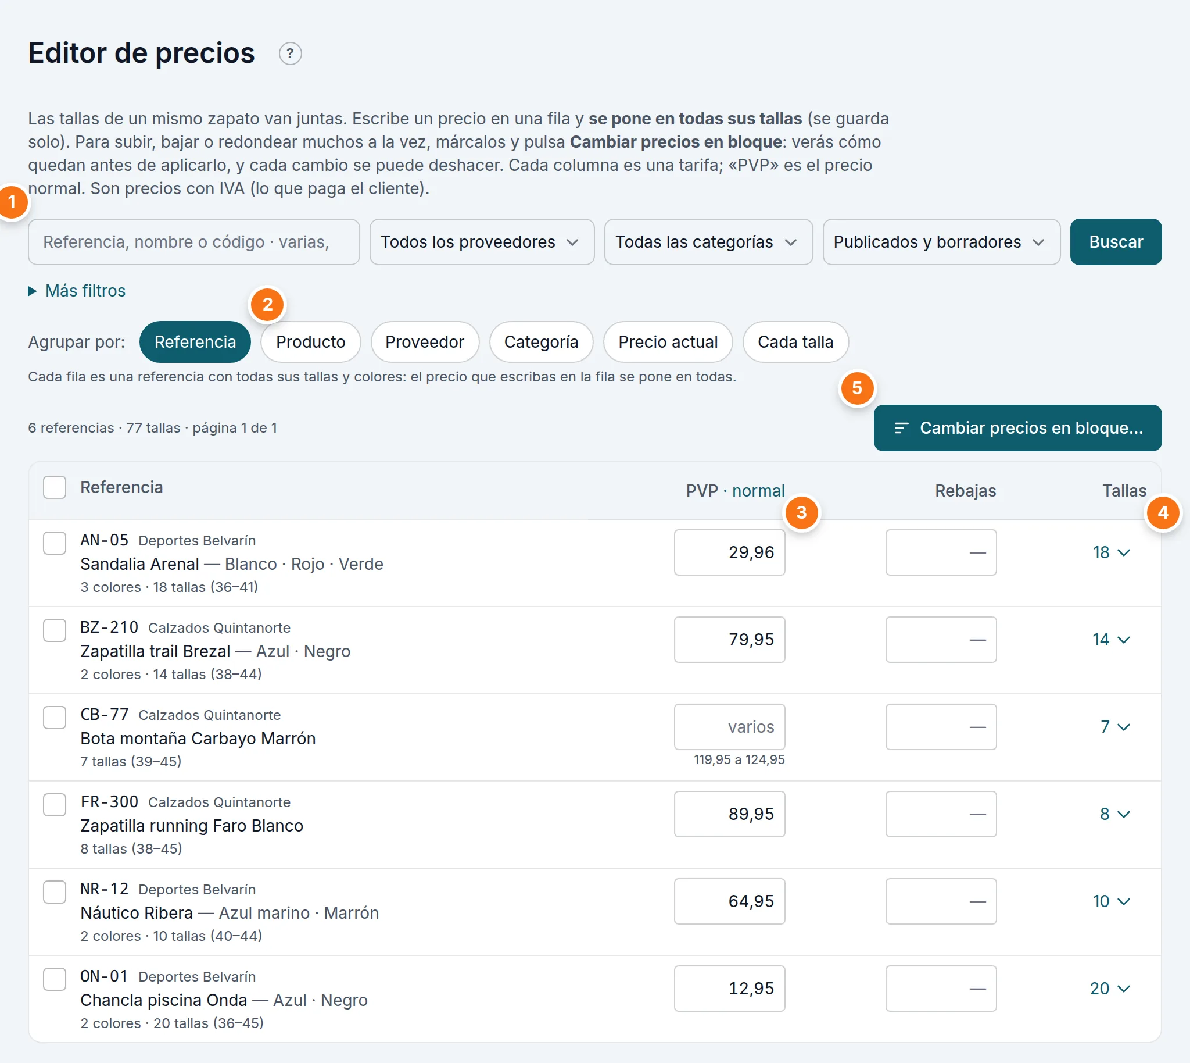Open Cambiar precios en bloque
The image size is (1190, 1063).
1017,427
